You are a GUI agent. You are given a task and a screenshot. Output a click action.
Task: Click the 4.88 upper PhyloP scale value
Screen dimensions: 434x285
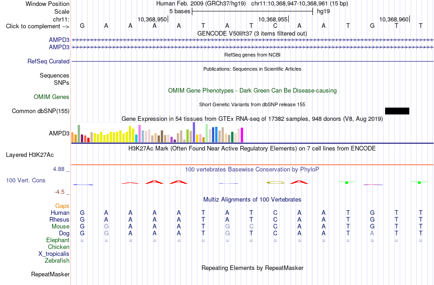coord(58,169)
